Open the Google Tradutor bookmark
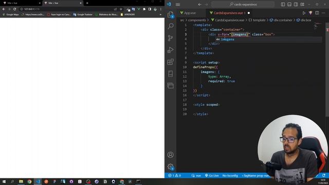Screen dimensions: 329x185 tap(83, 15)
